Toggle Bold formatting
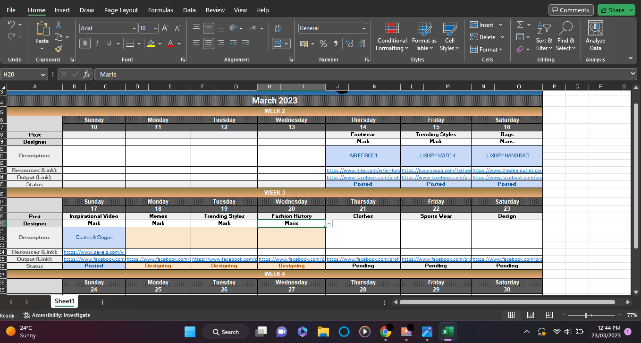The height and width of the screenshot is (343, 641). [85, 43]
